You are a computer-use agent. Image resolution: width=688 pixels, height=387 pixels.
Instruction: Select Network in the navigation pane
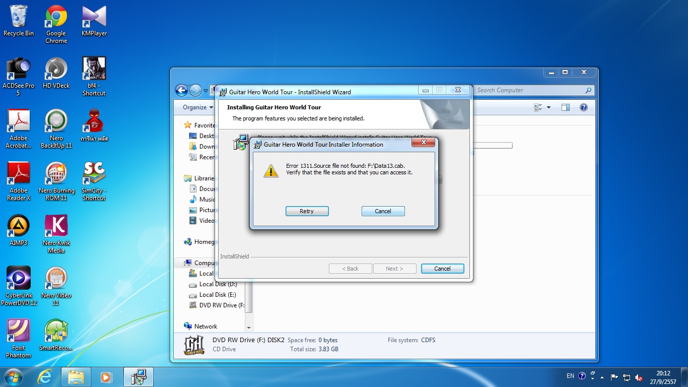tap(205, 327)
